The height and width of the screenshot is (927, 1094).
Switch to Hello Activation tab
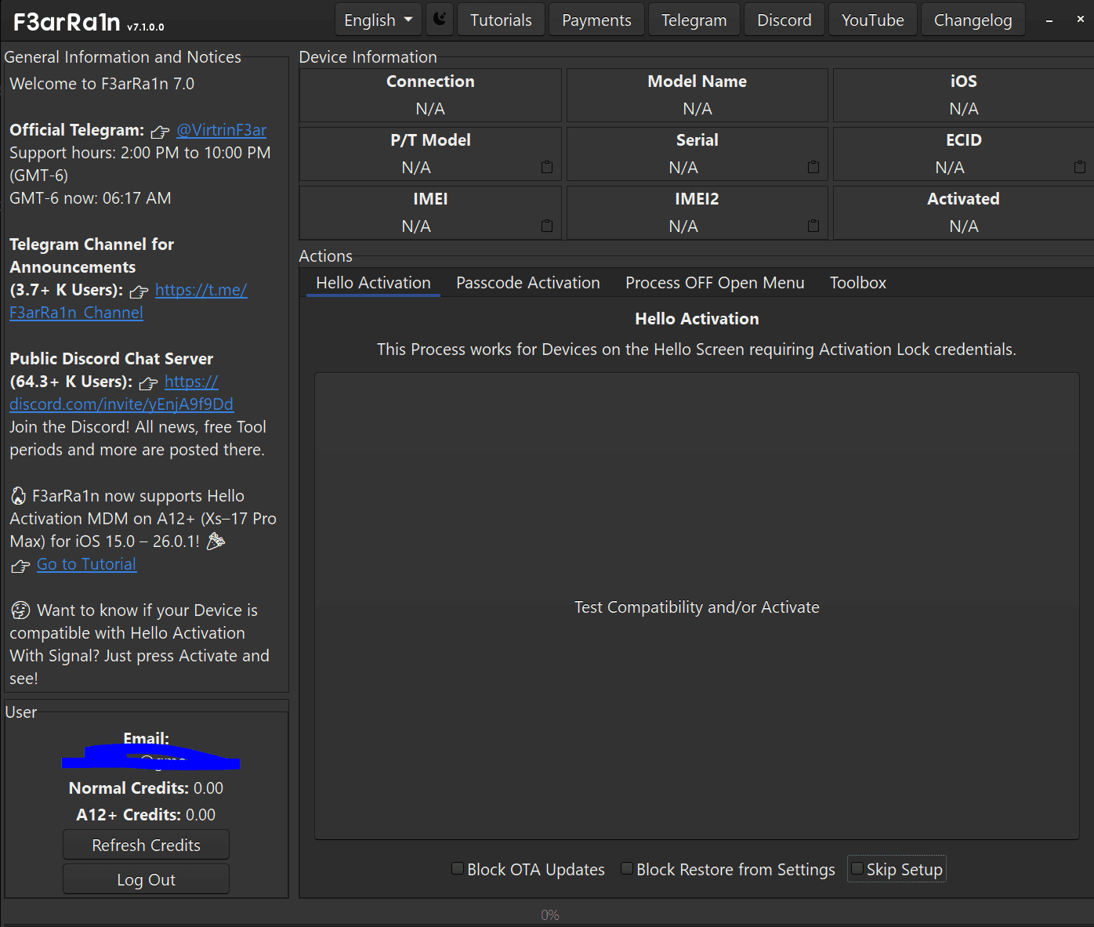[x=373, y=283]
